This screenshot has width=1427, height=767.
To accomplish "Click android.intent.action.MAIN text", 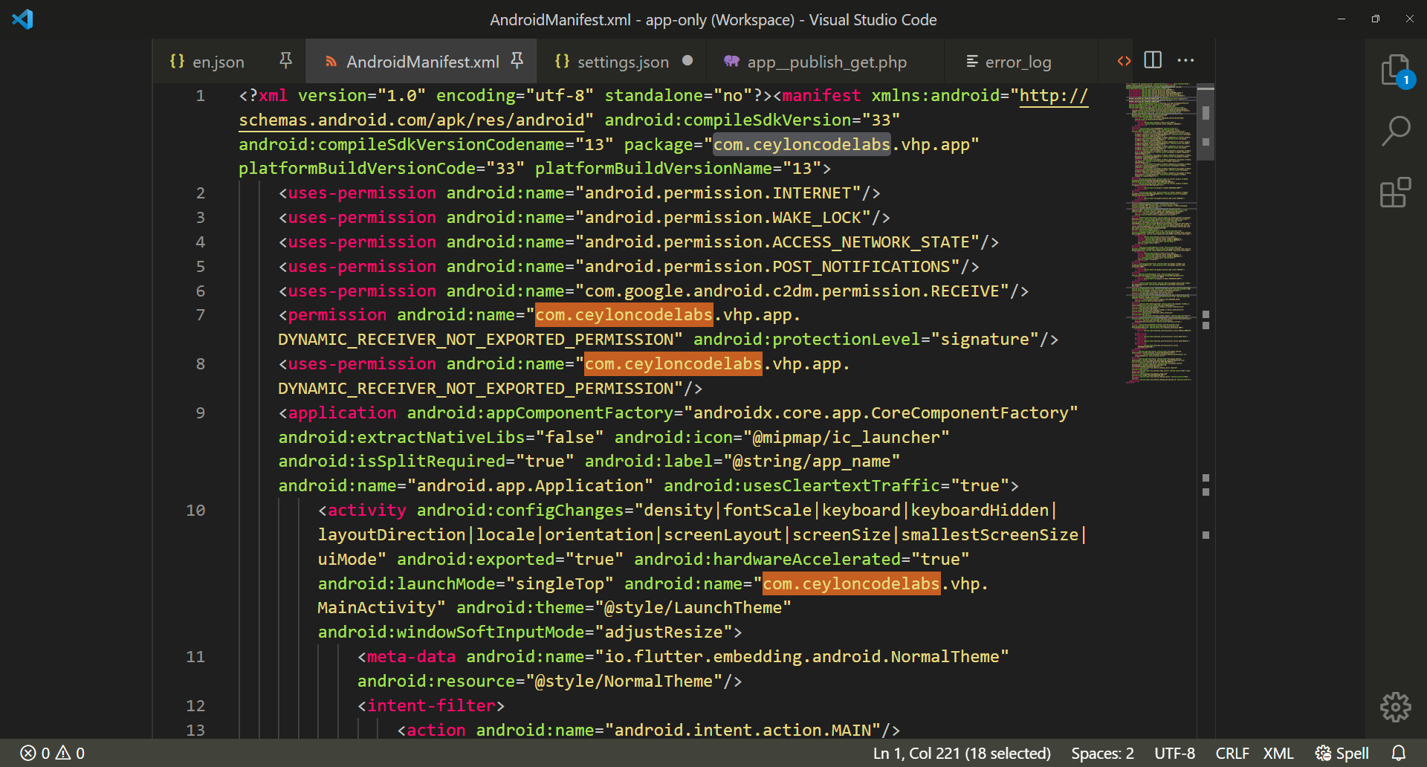I will click(743, 731).
